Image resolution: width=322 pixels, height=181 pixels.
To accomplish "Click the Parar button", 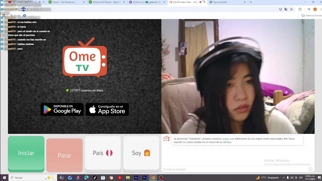I will point(64,155).
